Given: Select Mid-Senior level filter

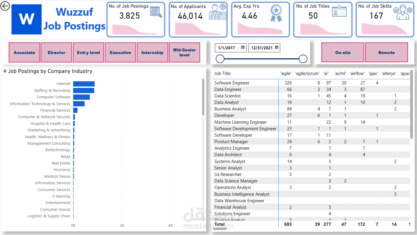Looking at the screenshot, I should [185, 53].
